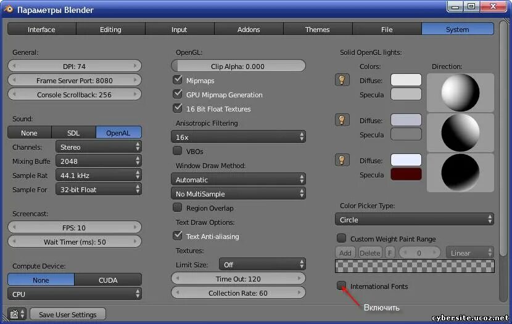Click Save User Settings button
The height and width of the screenshot is (324, 512).
[x=68, y=314]
